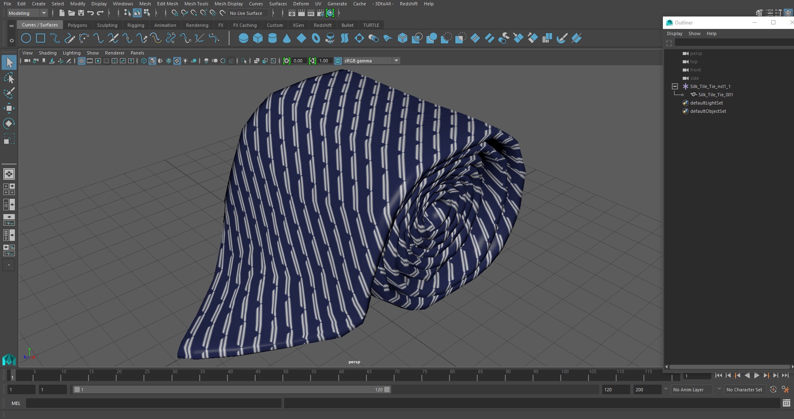Image resolution: width=794 pixels, height=419 pixels.
Task: Switch to the Redshift shelf tab
Action: [323, 25]
